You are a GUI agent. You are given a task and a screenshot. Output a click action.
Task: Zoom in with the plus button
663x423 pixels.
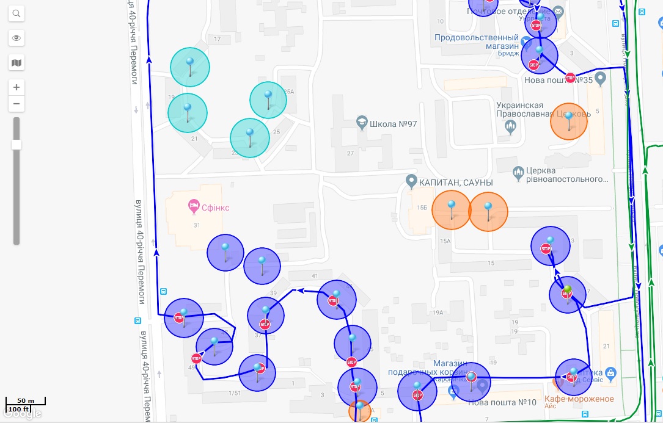point(16,87)
